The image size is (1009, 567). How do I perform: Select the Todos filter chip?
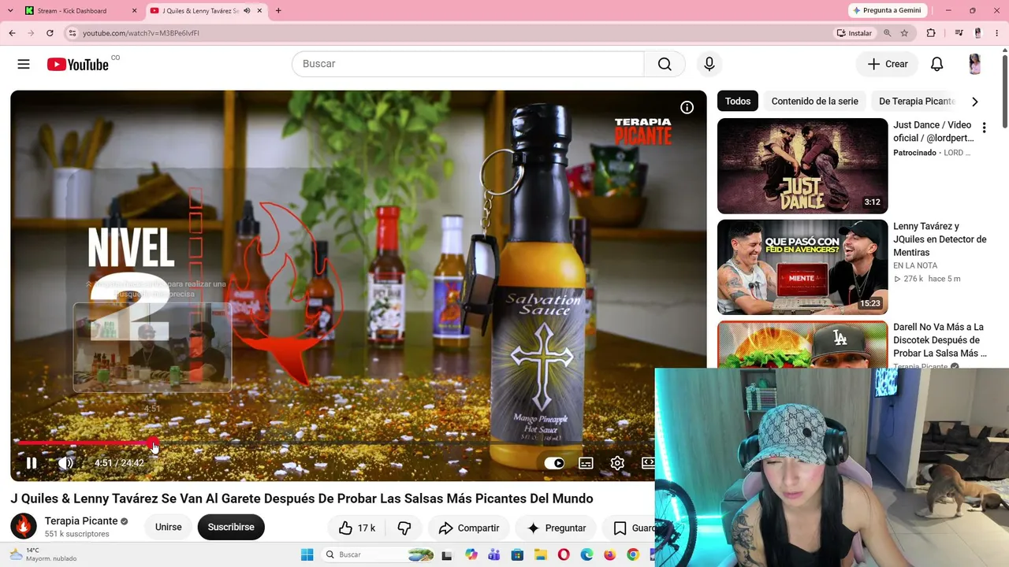click(x=738, y=101)
